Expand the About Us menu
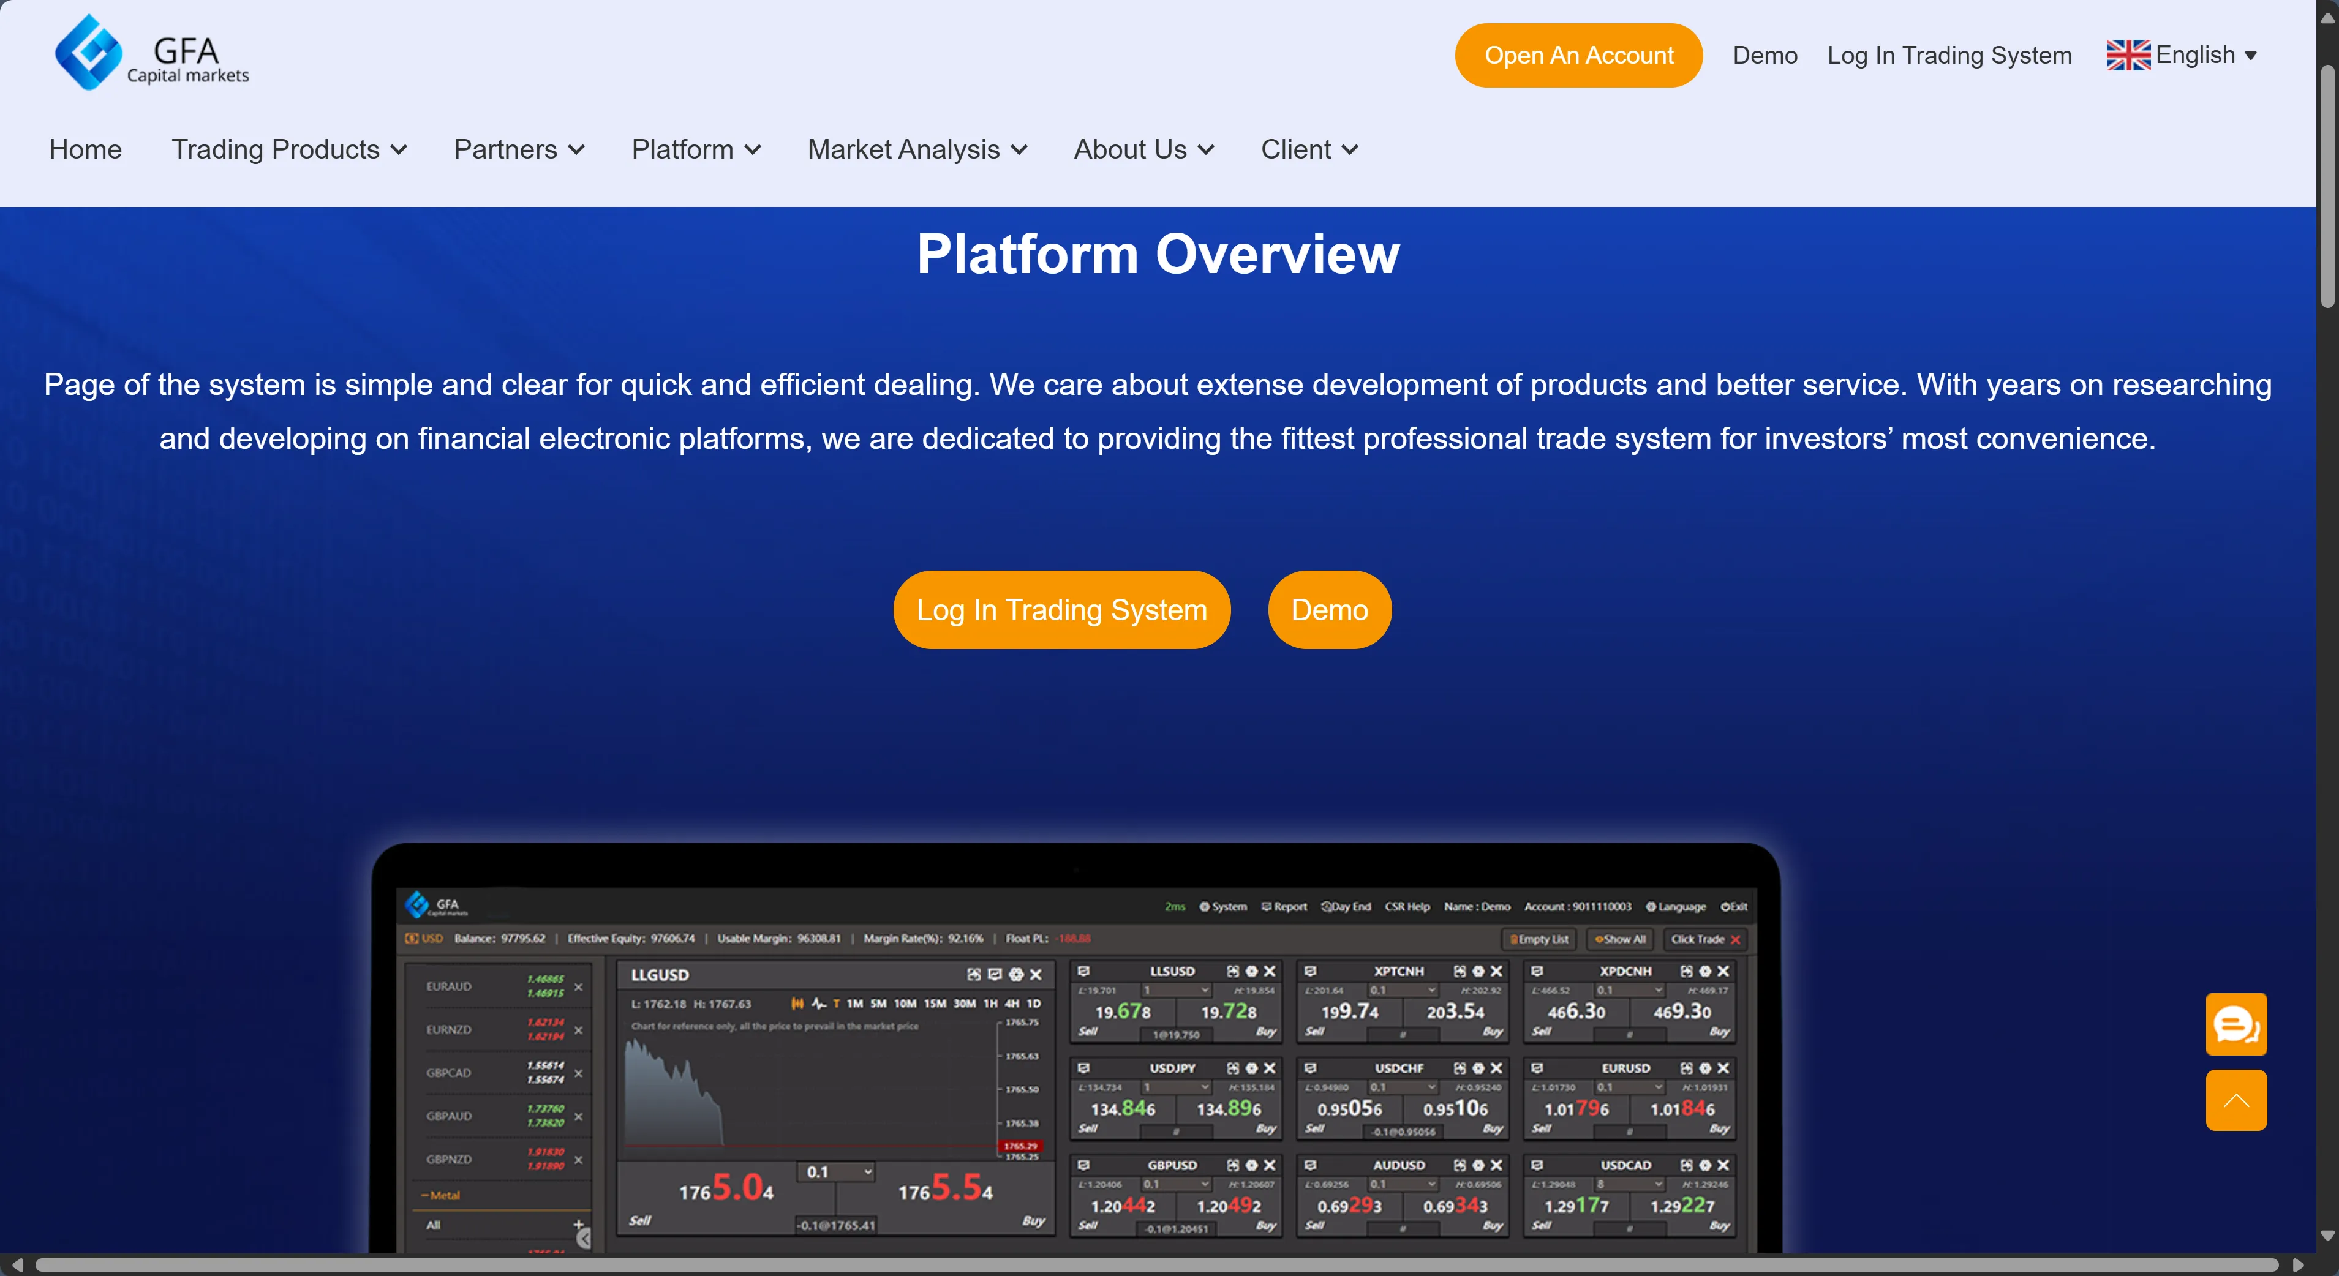Viewport: 2339px width, 1276px height. point(1143,149)
